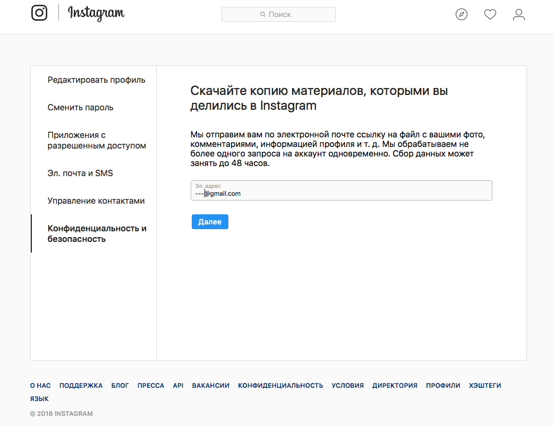Follow the О НАС footer link
This screenshot has height=426, width=554.
point(40,385)
